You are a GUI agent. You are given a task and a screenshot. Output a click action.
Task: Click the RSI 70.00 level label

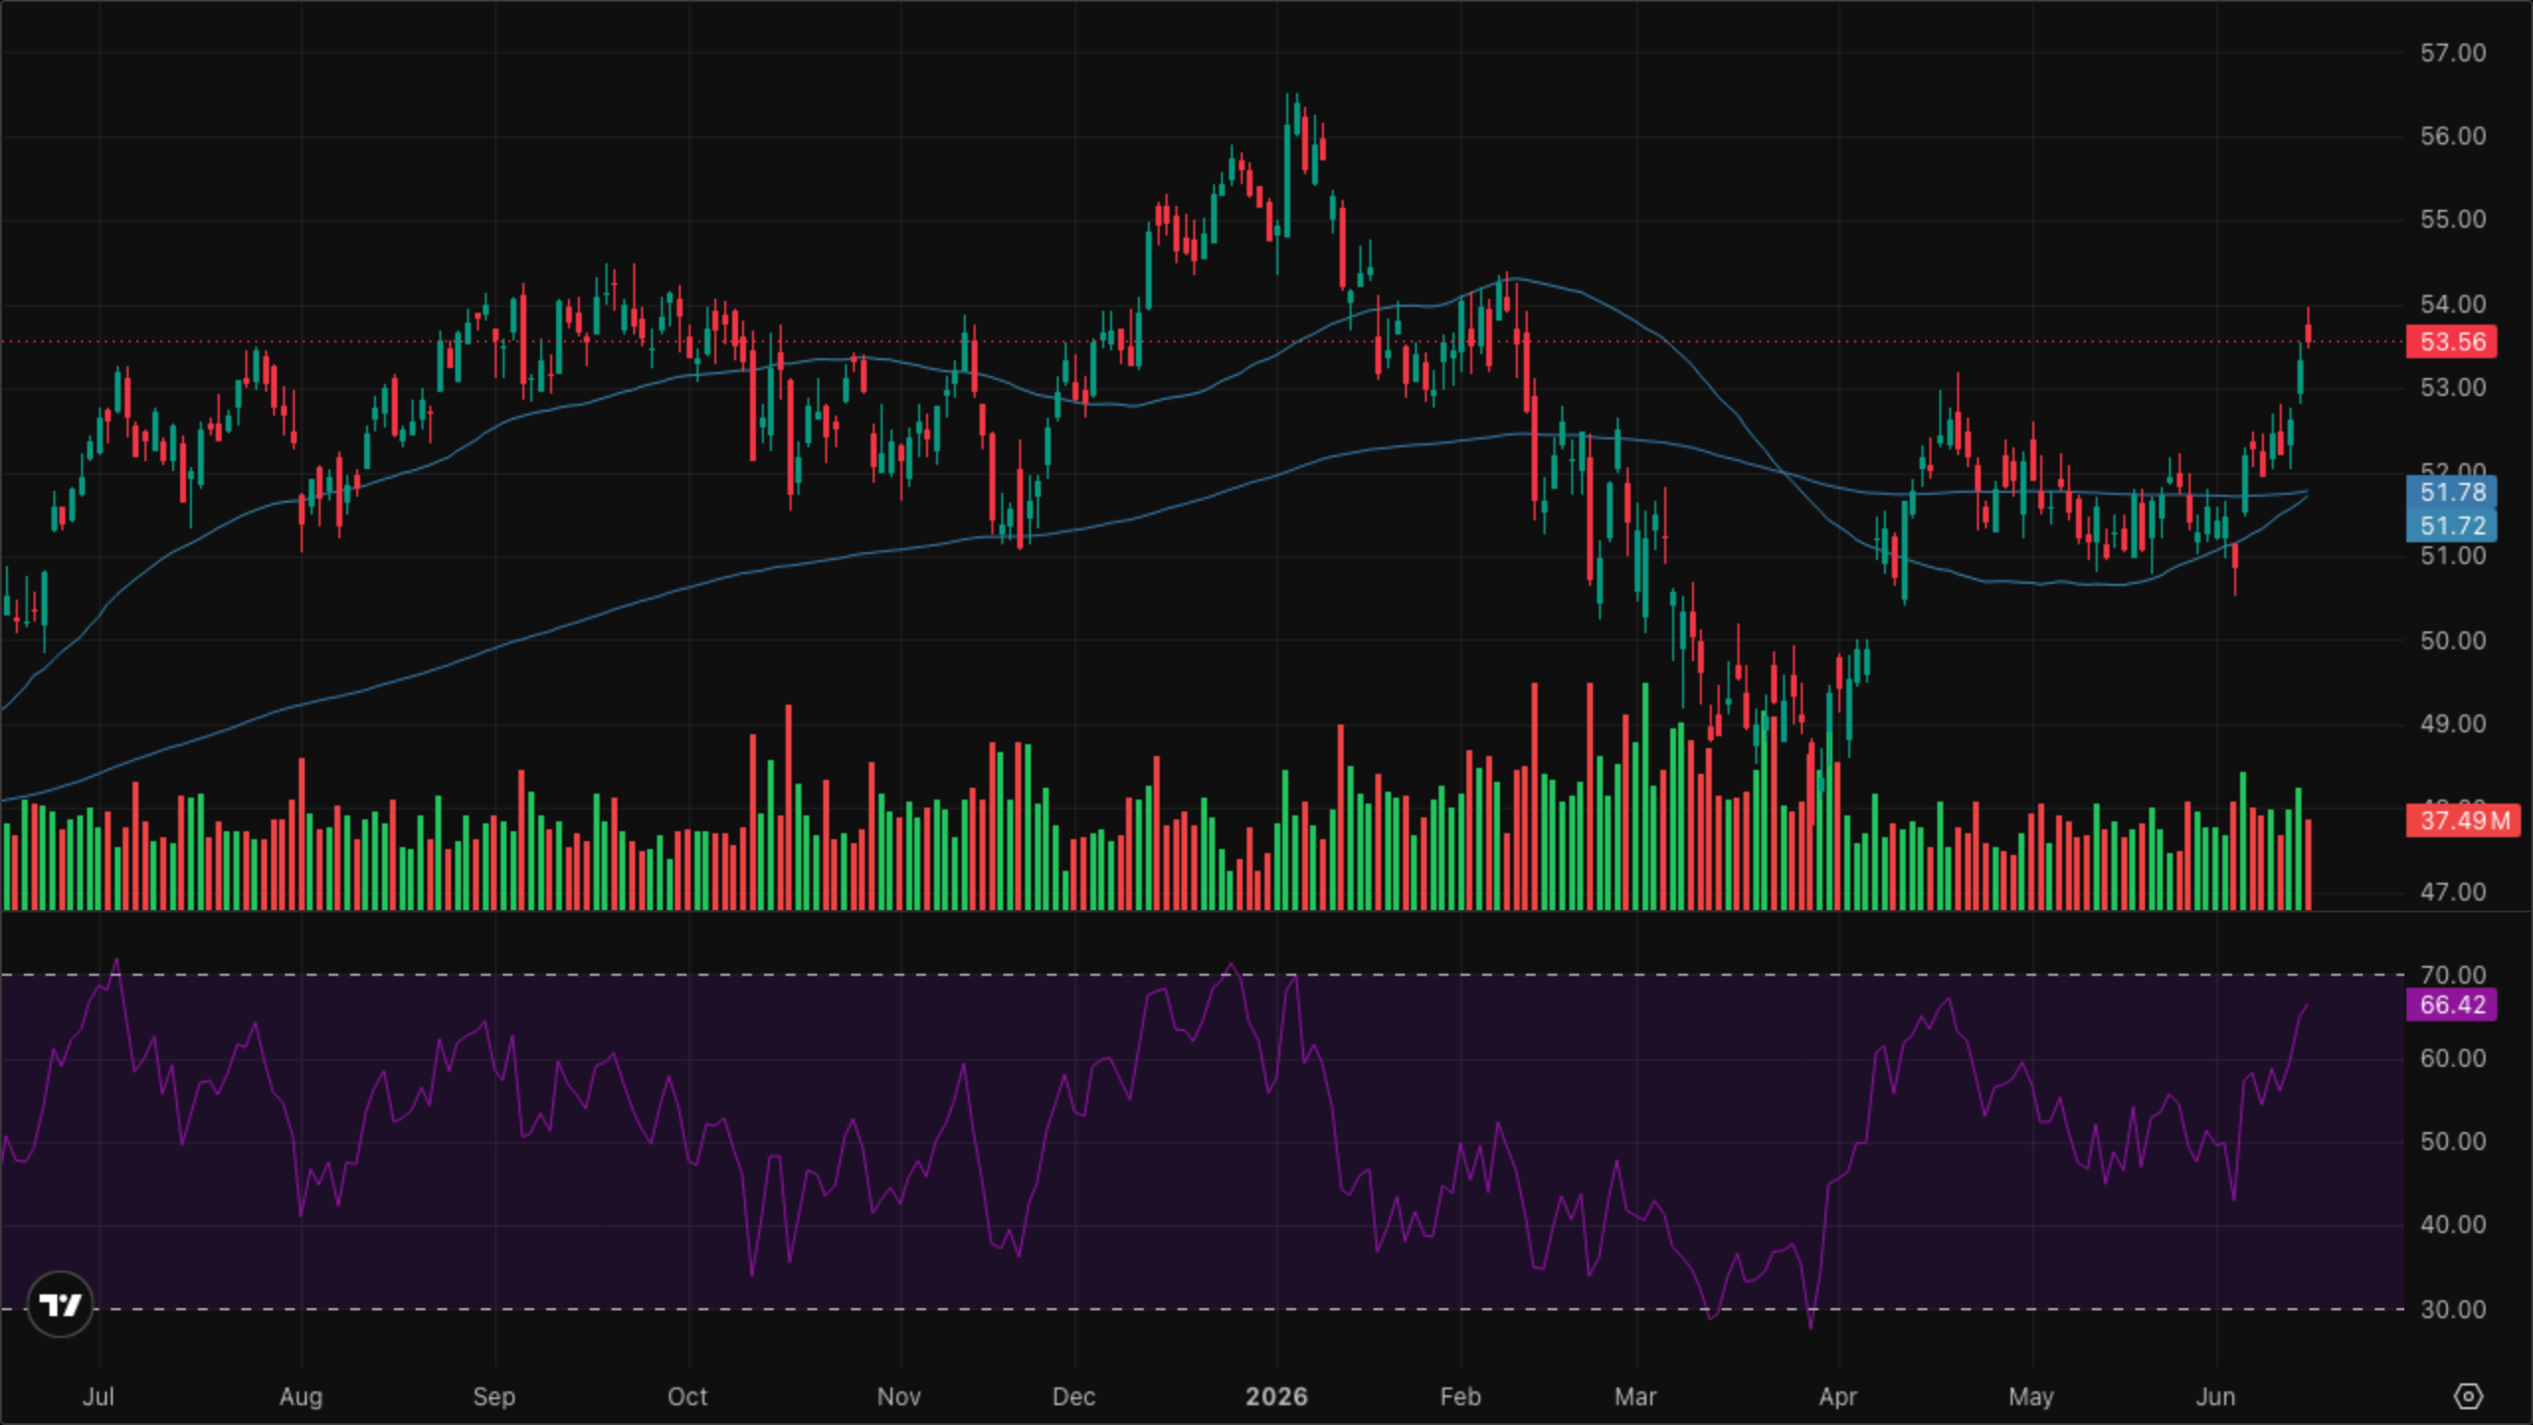click(x=2453, y=975)
